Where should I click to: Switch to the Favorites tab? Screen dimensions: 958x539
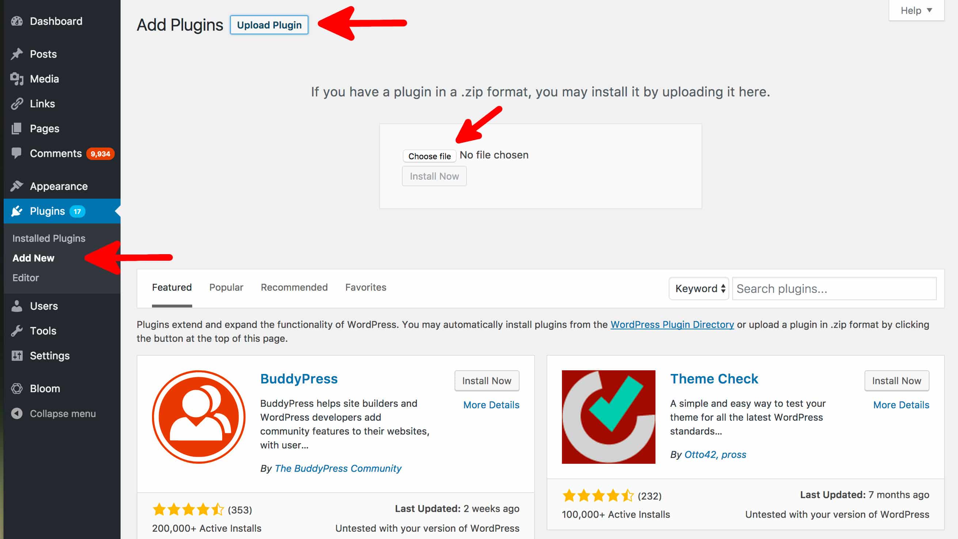[366, 287]
